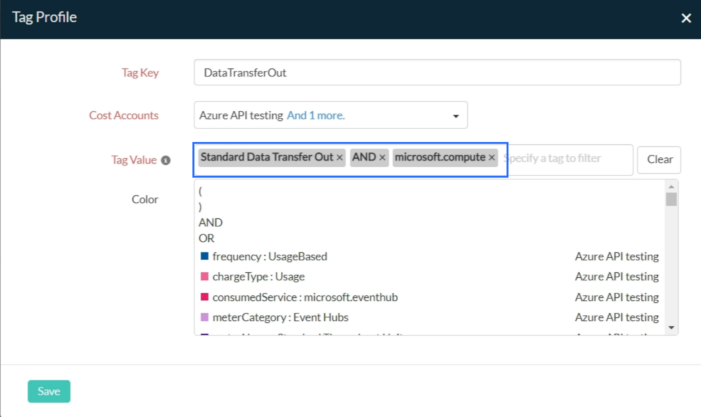Remove the microsoft.compute tag

click(x=492, y=158)
